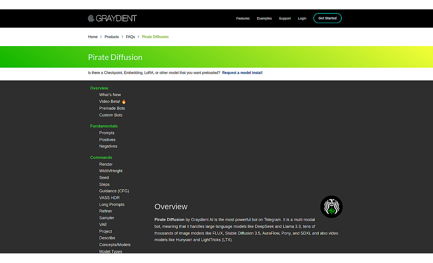Open the Seed command link
Screen dimensions: 433x263
(104, 178)
